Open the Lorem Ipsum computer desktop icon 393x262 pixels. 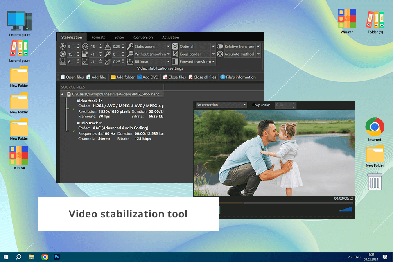pos(20,24)
